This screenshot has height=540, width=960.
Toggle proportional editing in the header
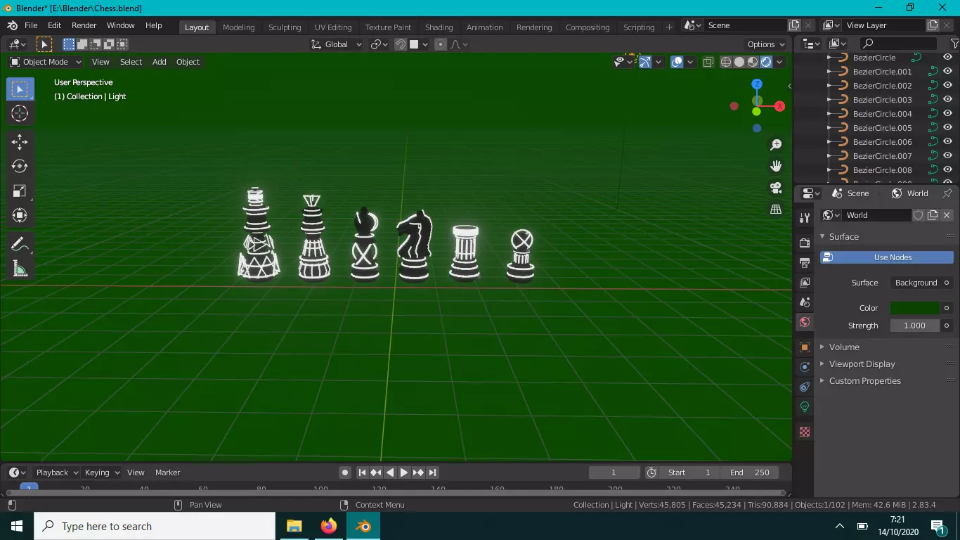441,44
